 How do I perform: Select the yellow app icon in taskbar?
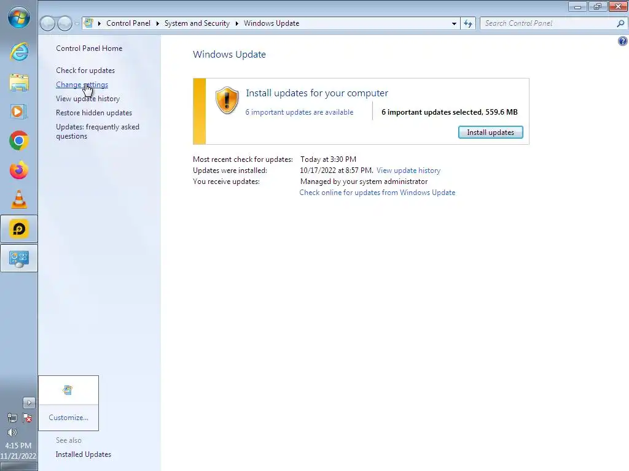click(x=19, y=229)
